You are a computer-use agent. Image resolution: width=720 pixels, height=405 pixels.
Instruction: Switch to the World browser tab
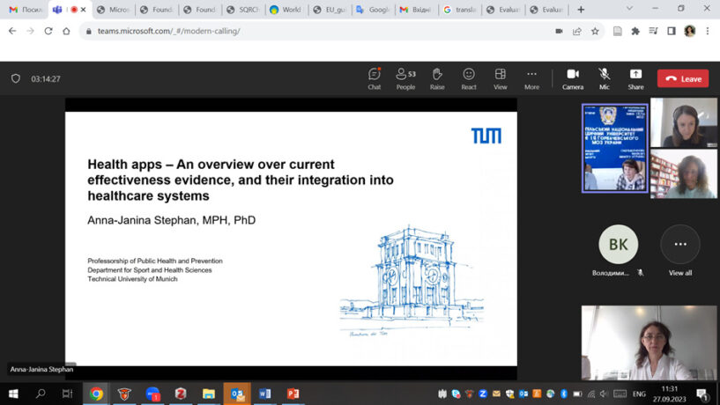coord(285,10)
